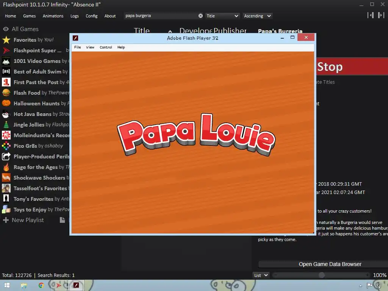The height and width of the screenshot is (291, 388).
Task: Open Flash Player Control menu
Action: click(x=106, y=47)
